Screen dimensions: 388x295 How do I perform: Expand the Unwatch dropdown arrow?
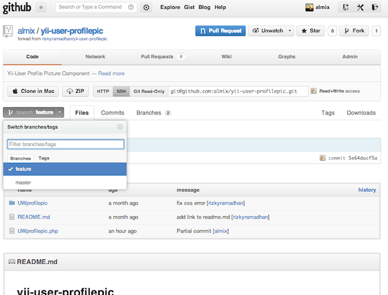(x=290, y=31)
